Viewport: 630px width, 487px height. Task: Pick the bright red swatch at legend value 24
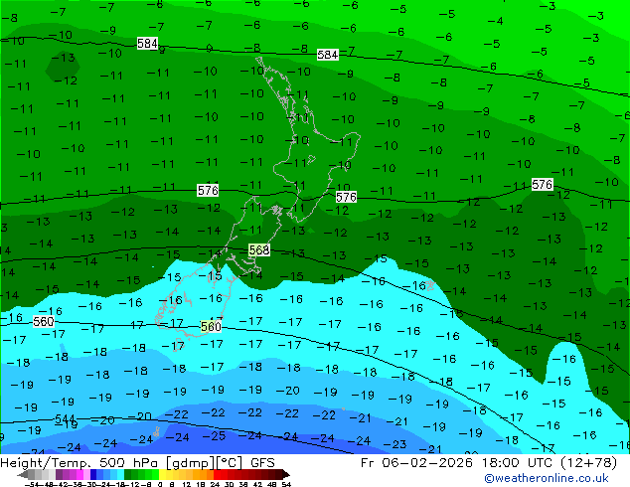click(217, 474)
